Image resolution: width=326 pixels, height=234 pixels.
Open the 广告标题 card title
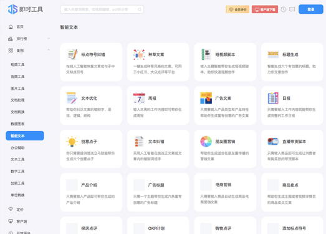click(156, 185)
